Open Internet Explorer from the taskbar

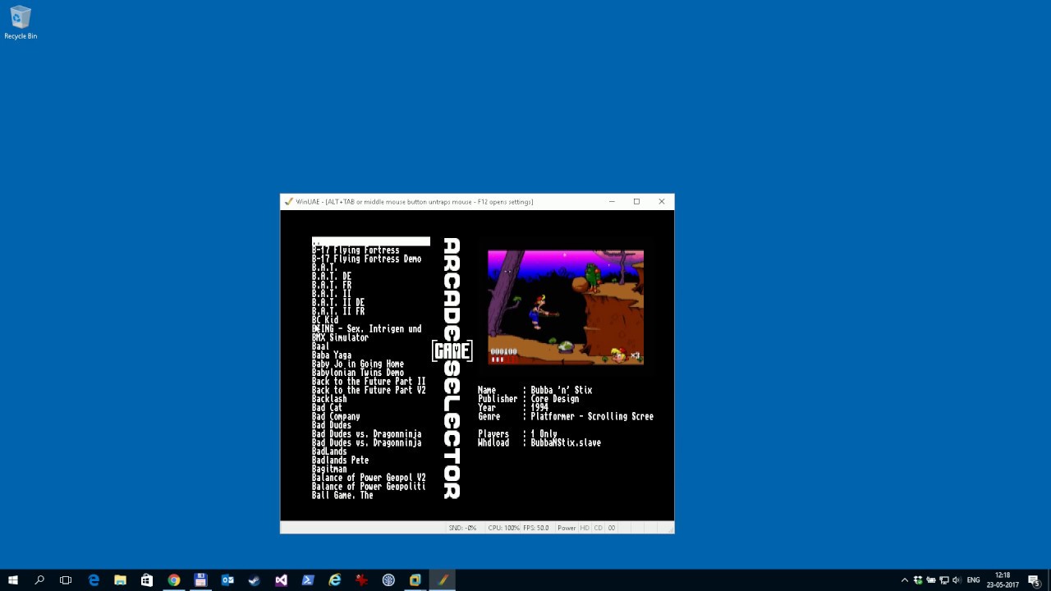(x=335, y=580)
